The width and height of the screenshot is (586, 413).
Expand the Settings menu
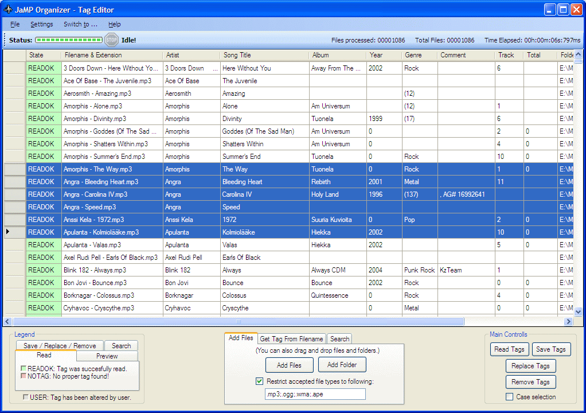[x=42, y=24]
